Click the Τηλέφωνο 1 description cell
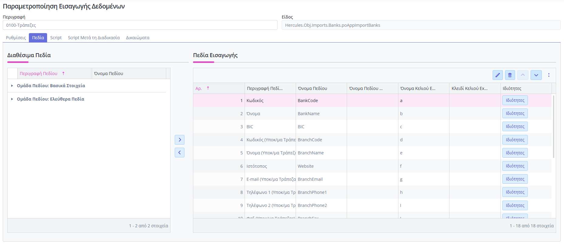The image size is (564, 244). (270, 192)
